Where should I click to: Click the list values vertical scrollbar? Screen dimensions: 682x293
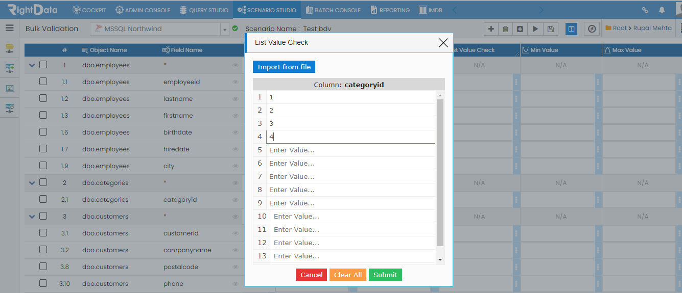[440, 173]
